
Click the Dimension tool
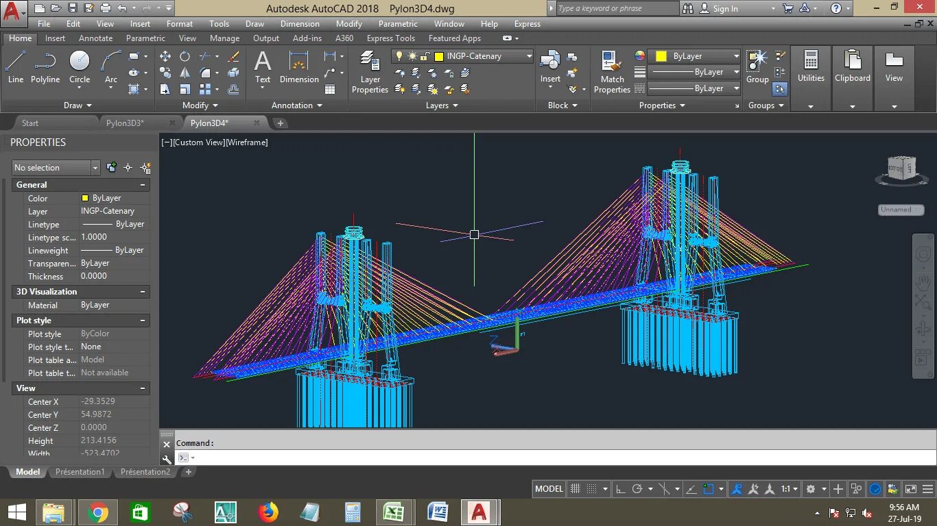point(299,67)
